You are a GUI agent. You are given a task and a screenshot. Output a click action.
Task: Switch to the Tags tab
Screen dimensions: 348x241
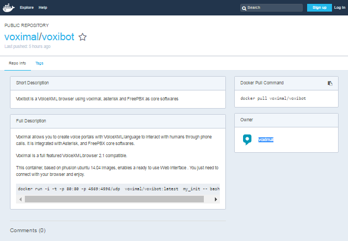[x=39, y=63]
